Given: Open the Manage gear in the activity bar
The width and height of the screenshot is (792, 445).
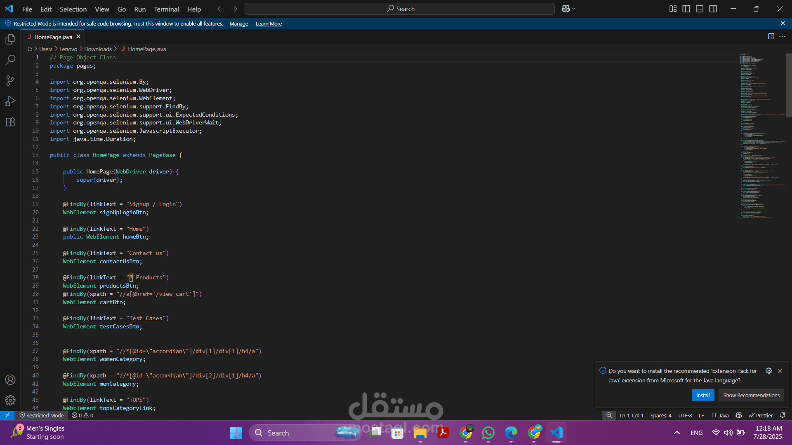Looking at the screenshot, I should (10, 400).
